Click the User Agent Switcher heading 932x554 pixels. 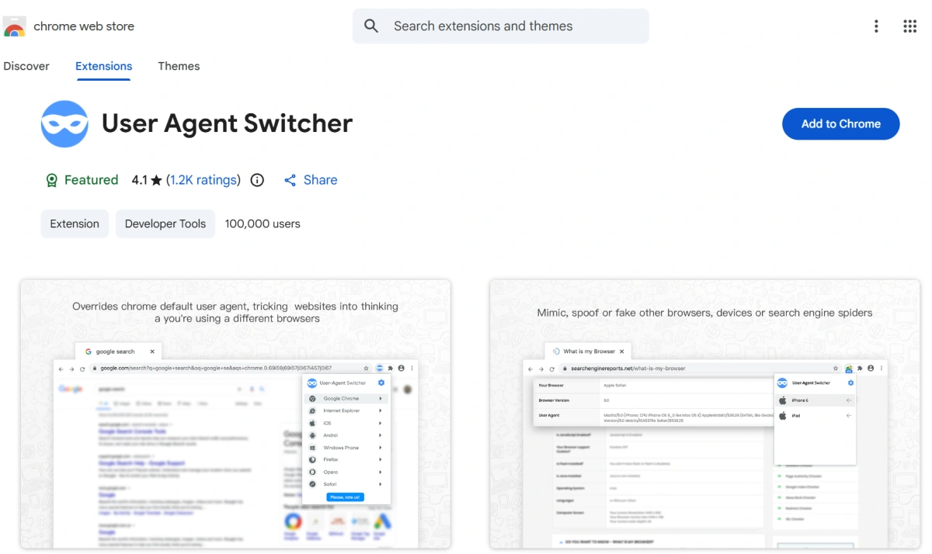pos(227,123)
